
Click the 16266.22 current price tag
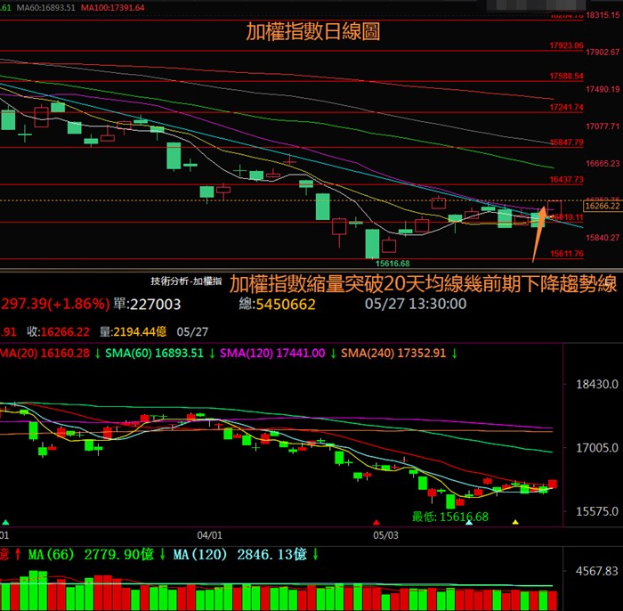(603, 205)
